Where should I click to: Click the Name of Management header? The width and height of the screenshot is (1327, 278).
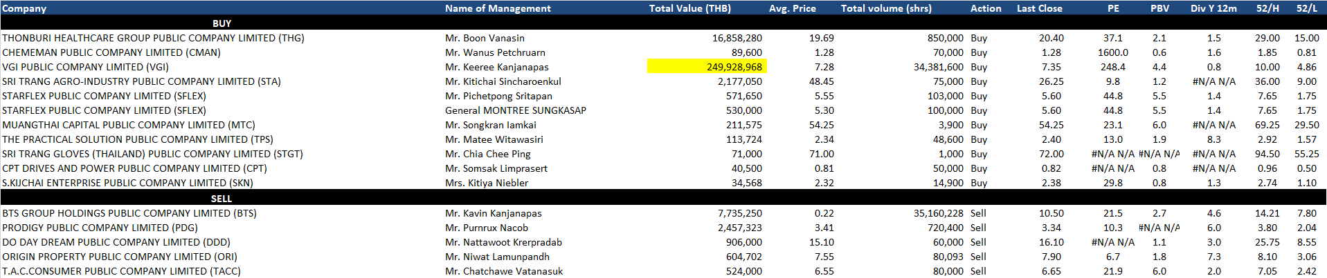pos(498,8)
